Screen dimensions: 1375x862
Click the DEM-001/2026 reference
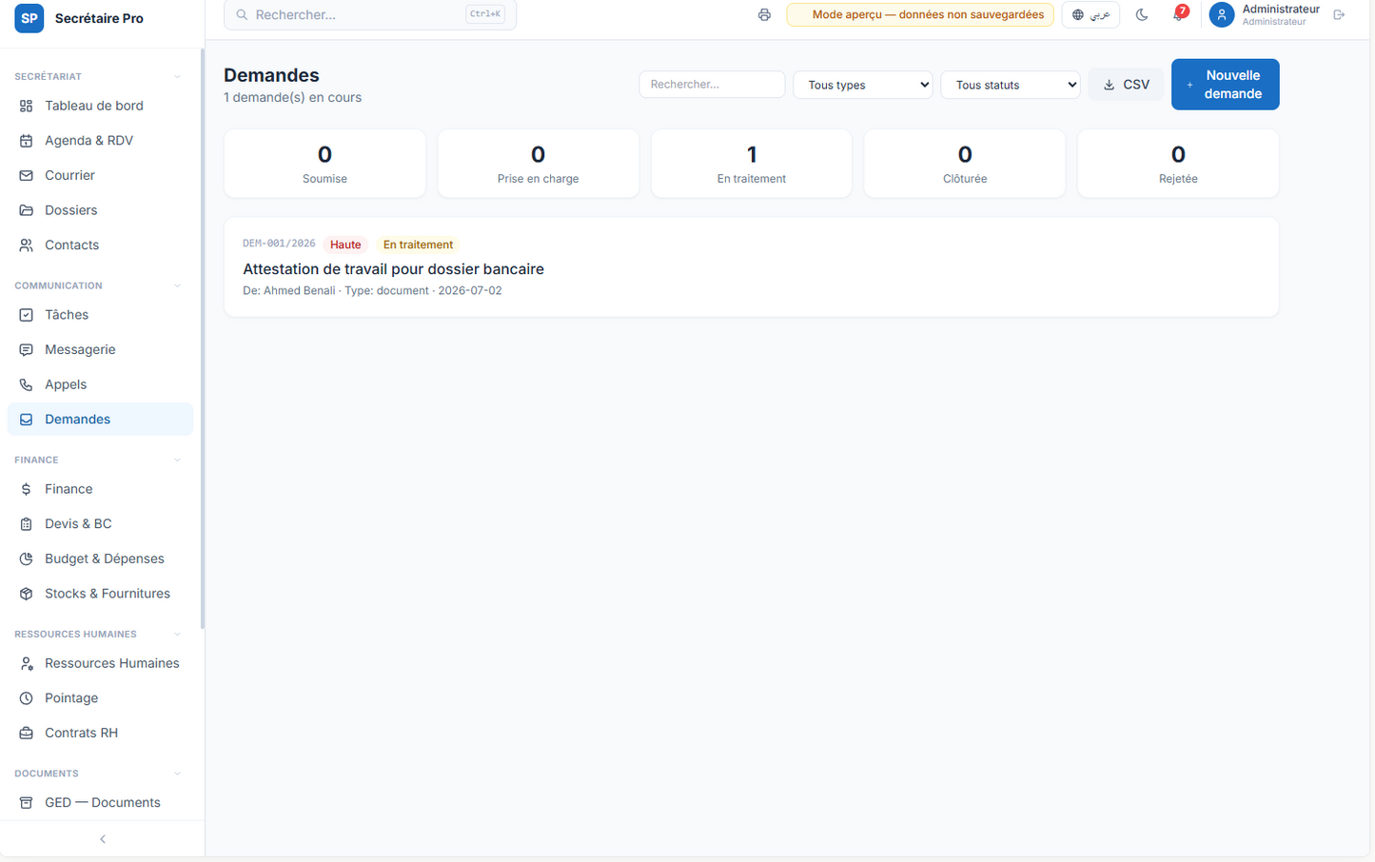279,244
